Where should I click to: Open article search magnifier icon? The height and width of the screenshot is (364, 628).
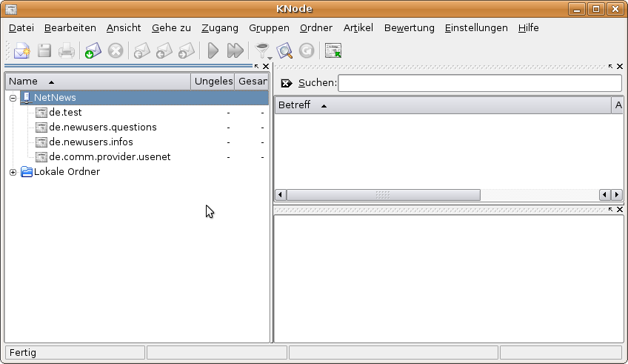point(284,51)
